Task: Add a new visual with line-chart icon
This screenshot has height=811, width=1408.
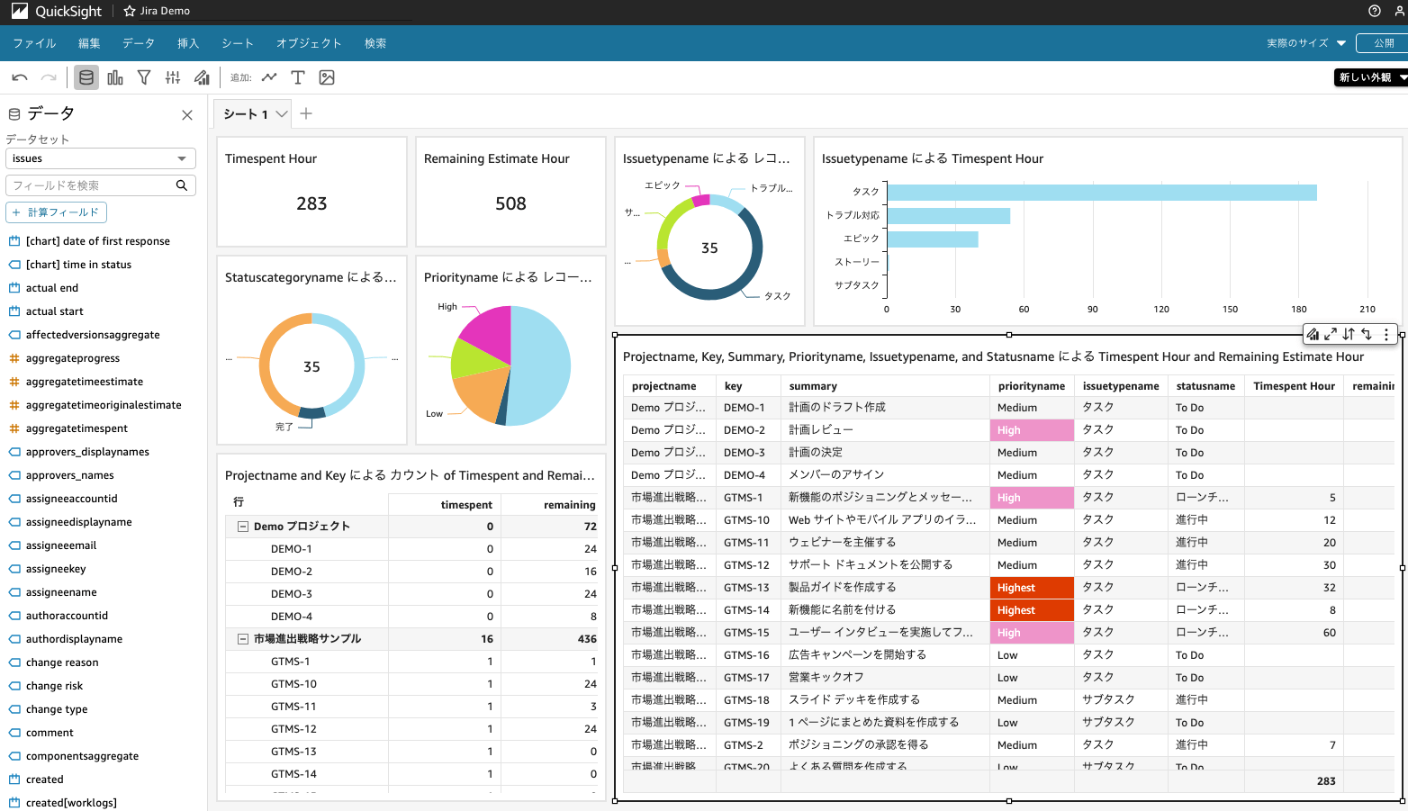Action: (269, 77)
